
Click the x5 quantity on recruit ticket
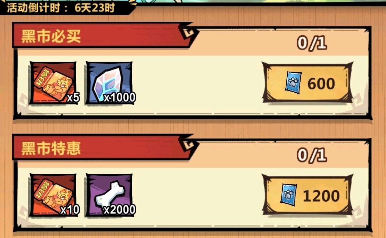click(73, 98)
